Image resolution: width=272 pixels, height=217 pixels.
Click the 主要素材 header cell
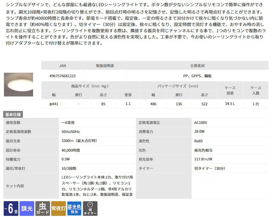coord(197,66)
